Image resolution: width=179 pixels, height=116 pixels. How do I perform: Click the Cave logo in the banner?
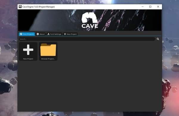(x=90, y=20)
